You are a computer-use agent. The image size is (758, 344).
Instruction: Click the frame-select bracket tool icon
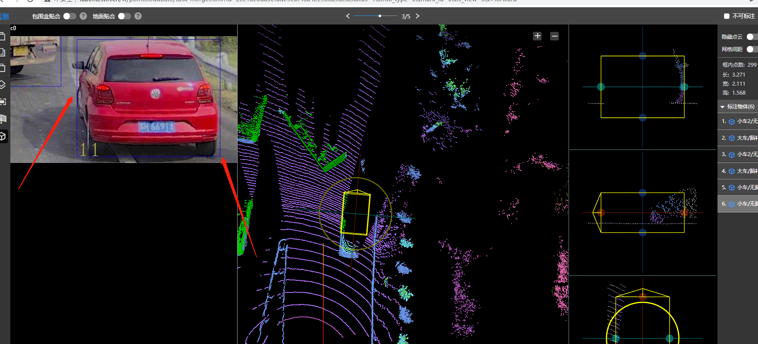(3, 102)
